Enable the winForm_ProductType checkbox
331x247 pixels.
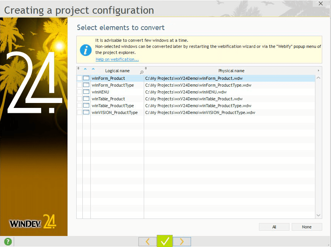(79, 85)
